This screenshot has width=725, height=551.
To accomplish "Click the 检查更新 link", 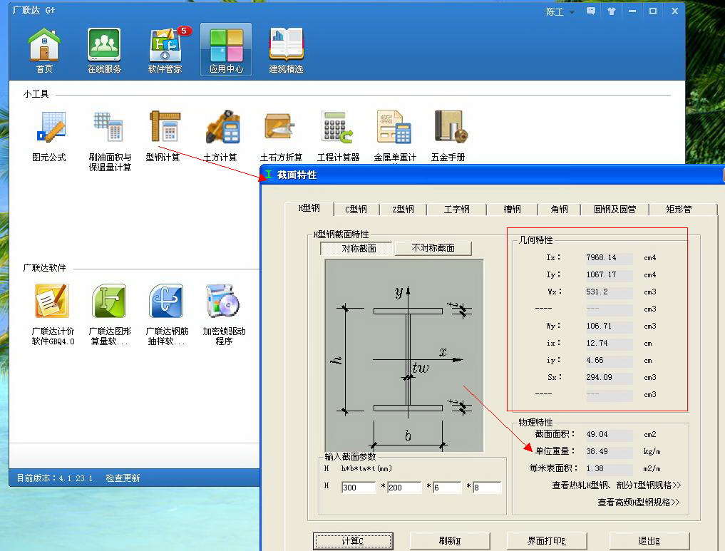I will (x=123, y=478).
